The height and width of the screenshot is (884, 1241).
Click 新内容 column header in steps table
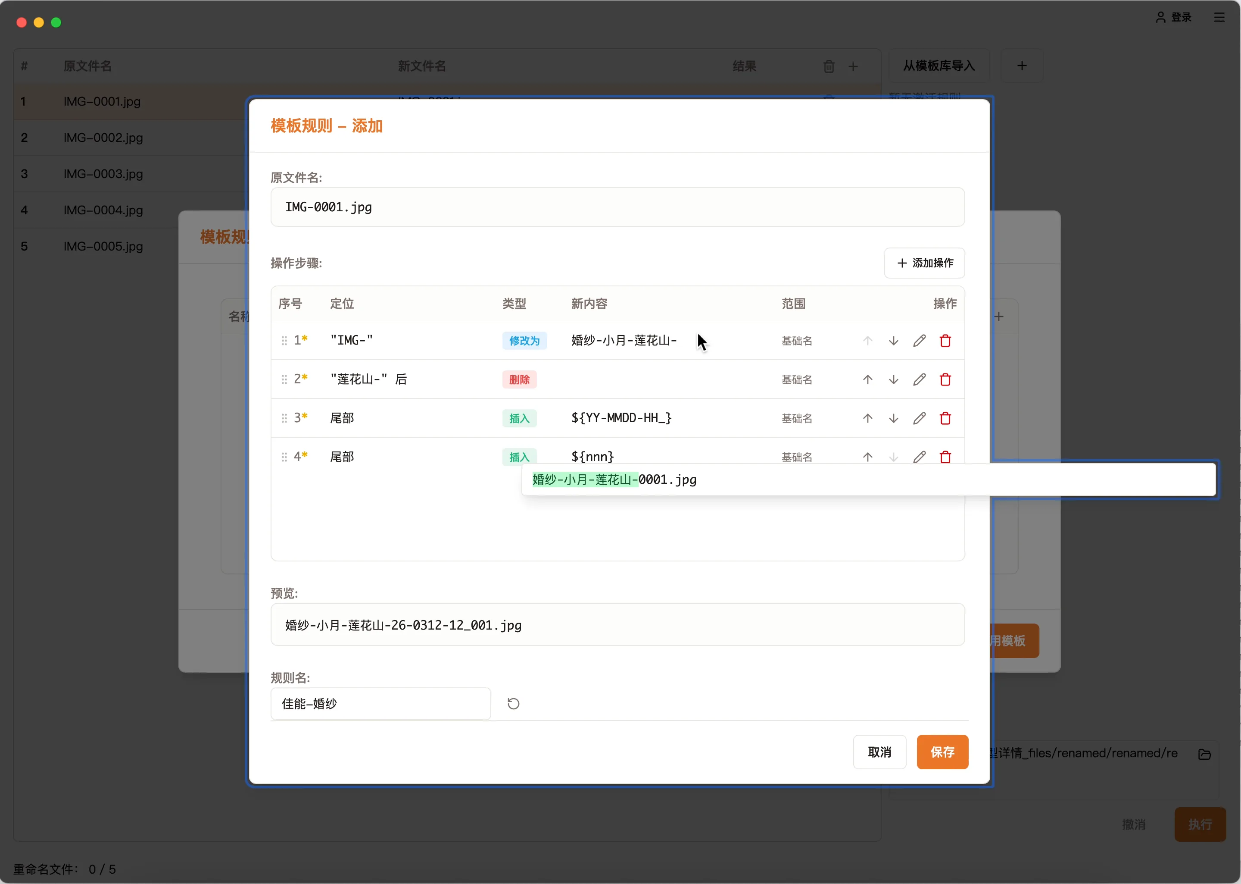[x=589, y=304]
